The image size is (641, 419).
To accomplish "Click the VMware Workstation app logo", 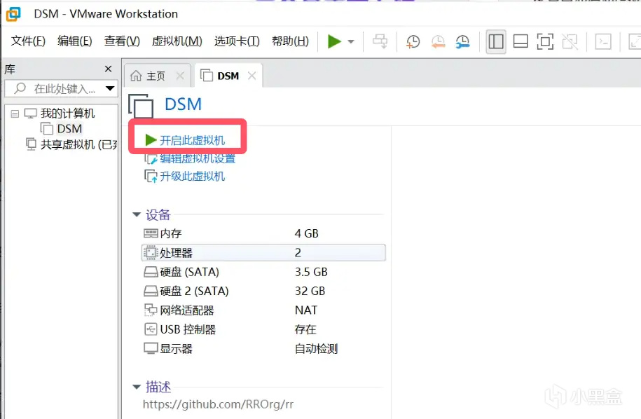I will click(x=13, y=14).
